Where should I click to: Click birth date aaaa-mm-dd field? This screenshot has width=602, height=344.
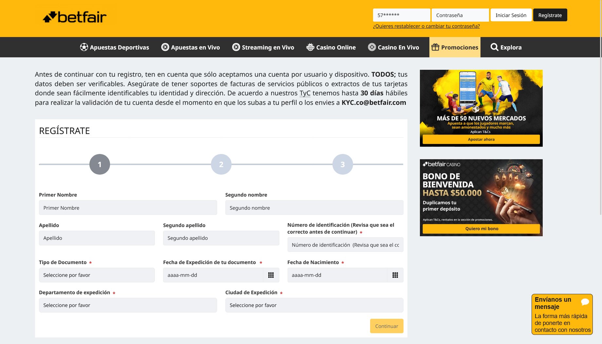tap(337, 275)
